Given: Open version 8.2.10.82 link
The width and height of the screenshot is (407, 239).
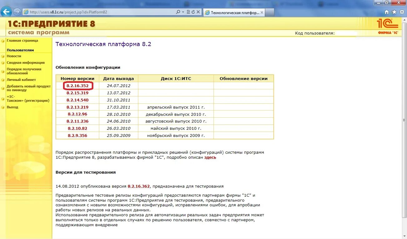Looking at the screenshot, I should [x=77, y=128].
